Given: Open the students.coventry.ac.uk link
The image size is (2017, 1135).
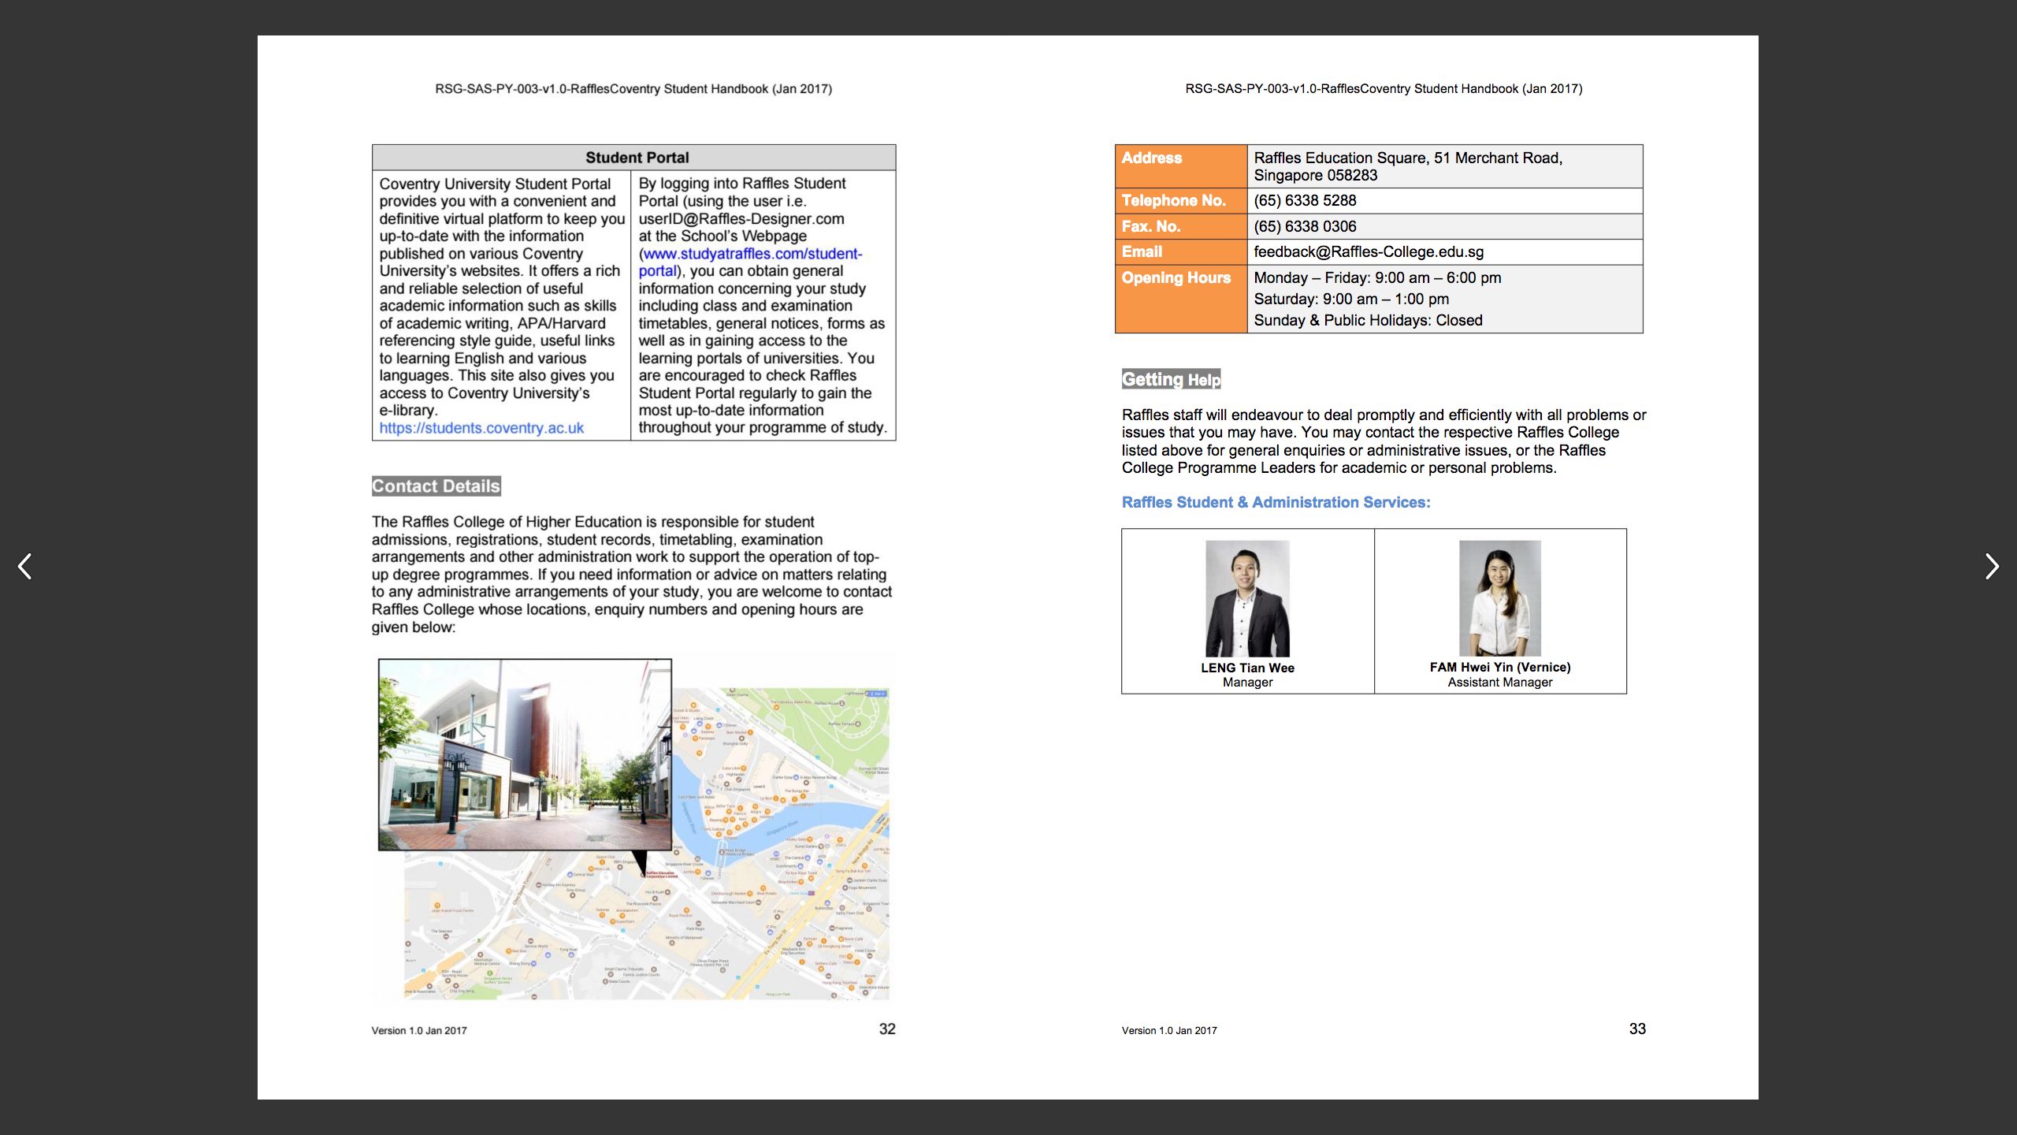Looking at the screenshot, I should [481, 428].
